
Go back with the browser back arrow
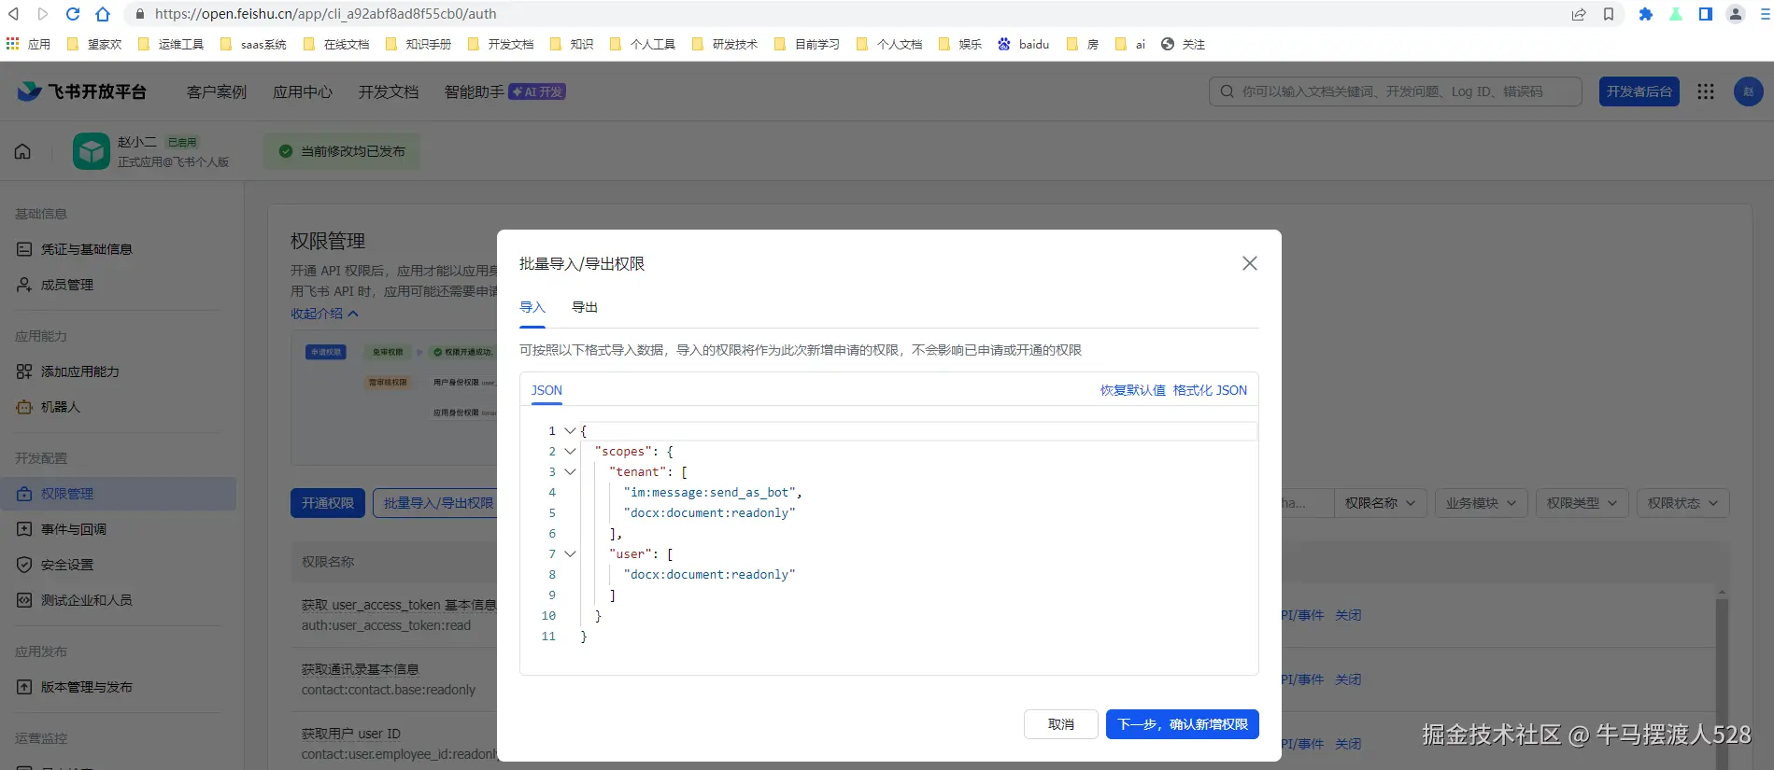pos(13,14)
